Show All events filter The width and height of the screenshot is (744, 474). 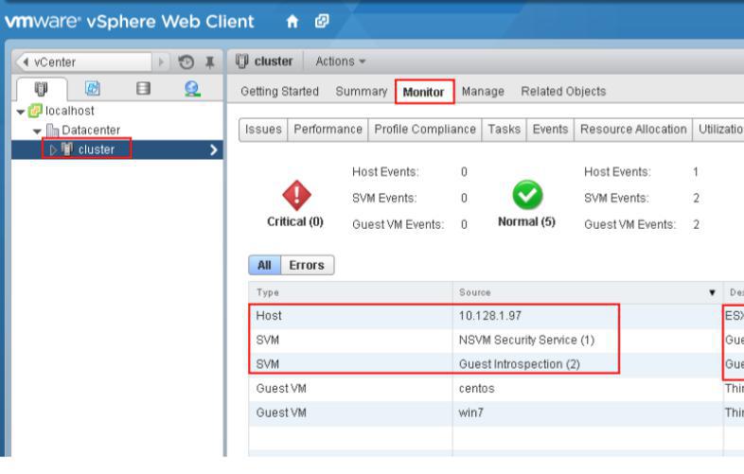pyautogui.click(x=264, y=265)
